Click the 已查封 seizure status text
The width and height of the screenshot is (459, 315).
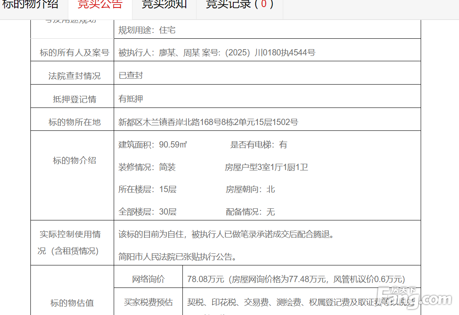(131, 75)
